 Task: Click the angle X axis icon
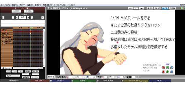coord(103,77)
